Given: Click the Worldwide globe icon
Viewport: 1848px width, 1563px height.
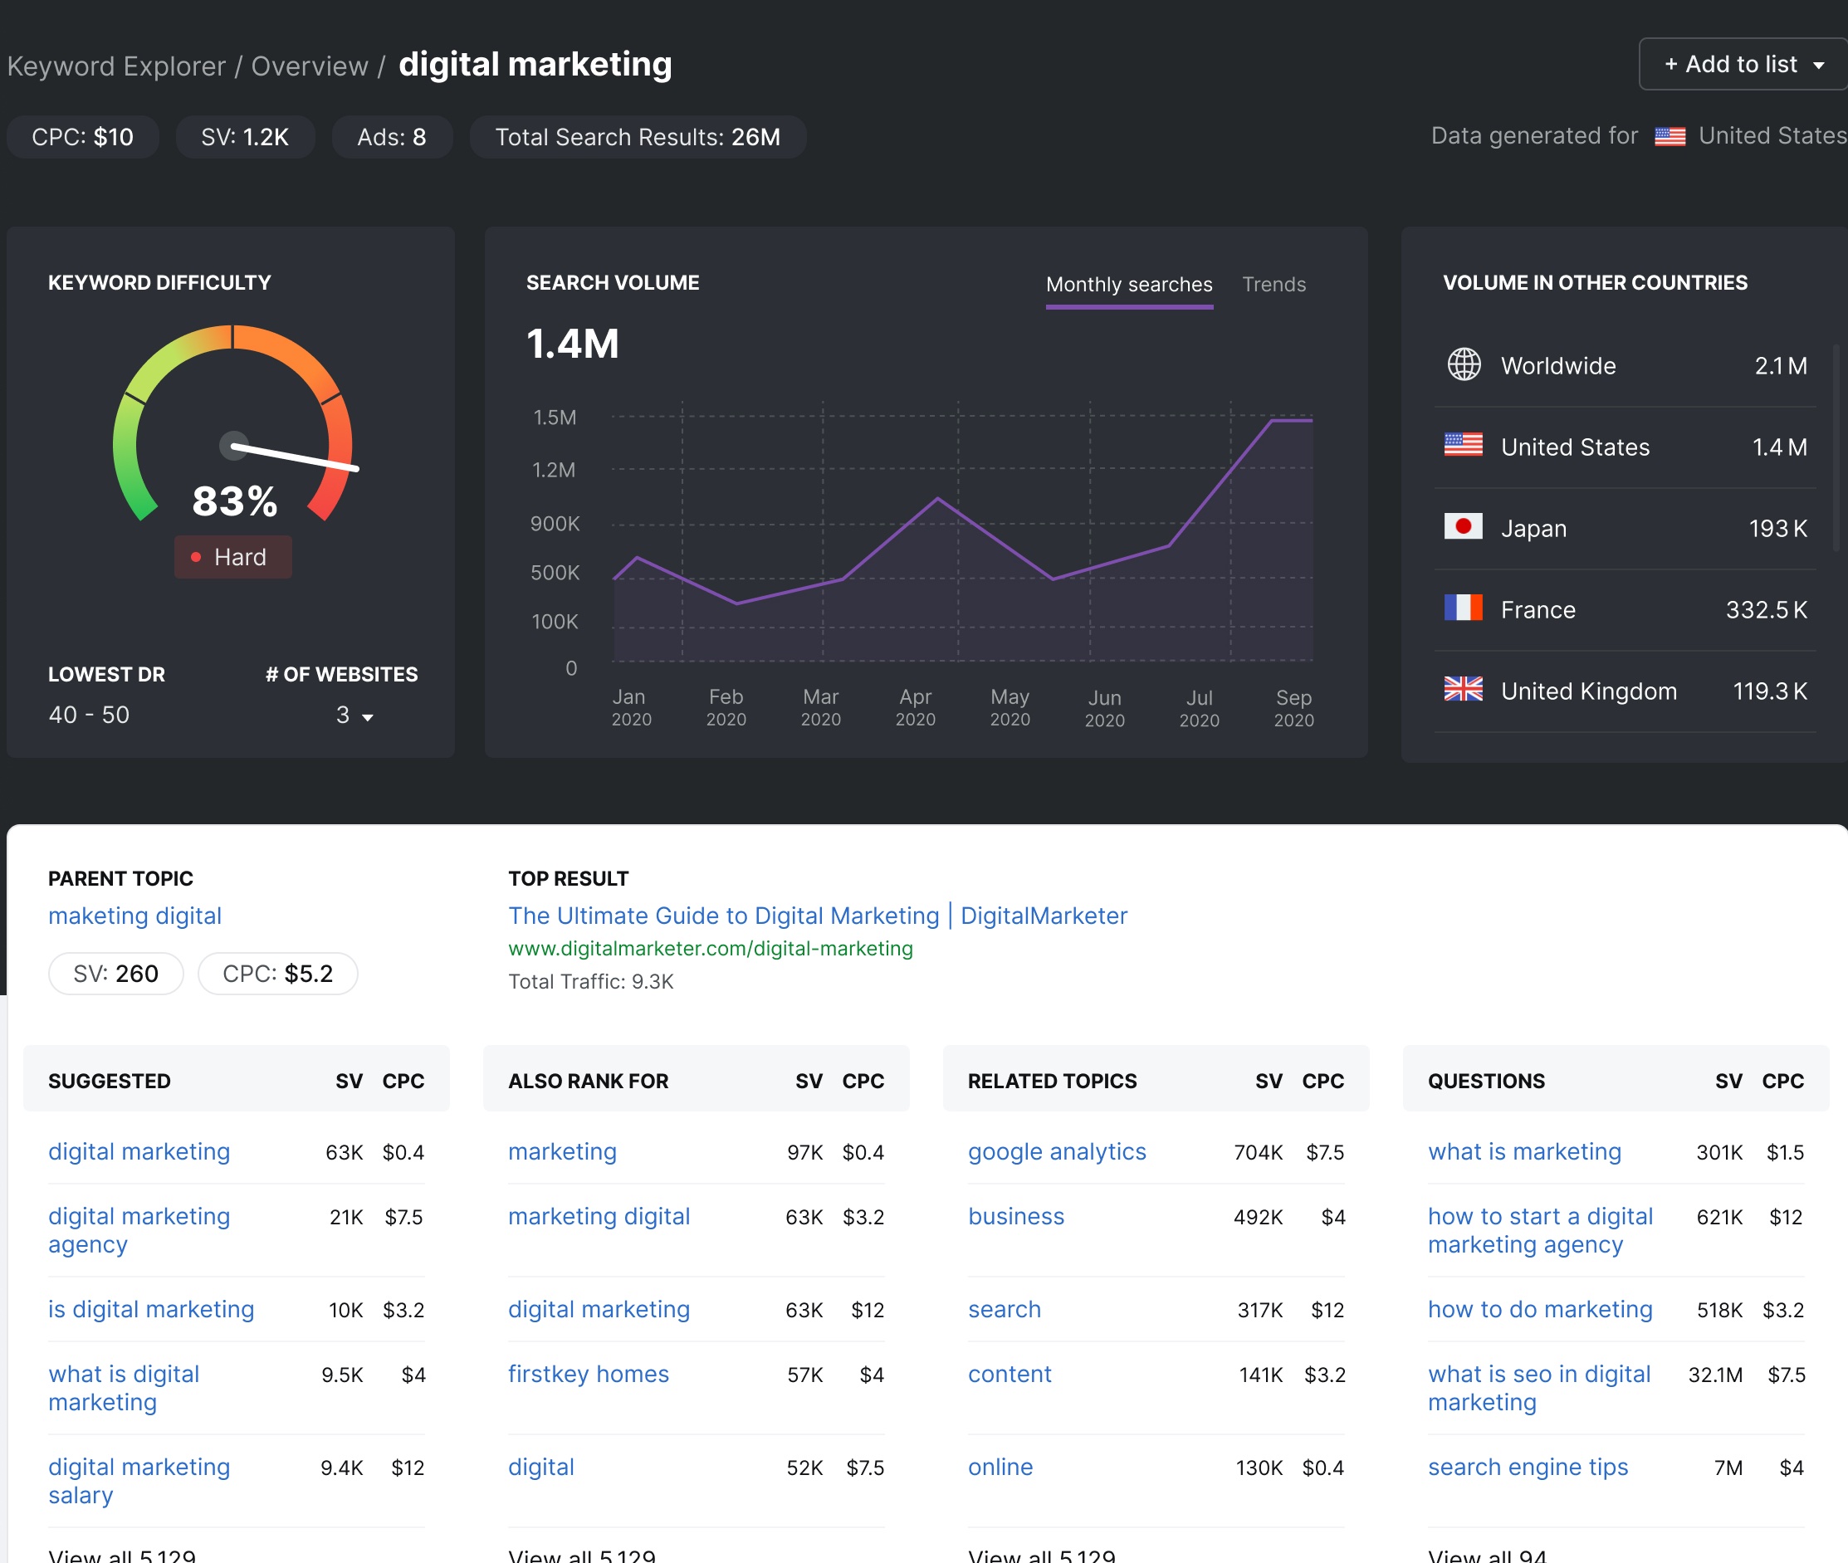Looking at the screenshot, I should [x=1464, y=365].
